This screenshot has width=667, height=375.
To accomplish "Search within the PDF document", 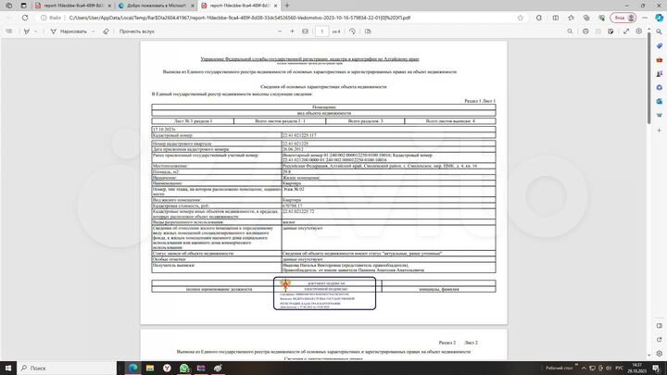I will [x=570, y=31].
